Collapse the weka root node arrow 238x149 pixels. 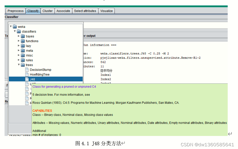pos(11,26)
